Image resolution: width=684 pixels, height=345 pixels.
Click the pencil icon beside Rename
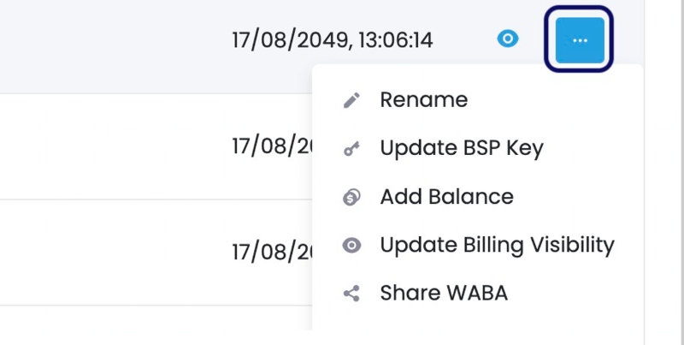click(351, 100)
